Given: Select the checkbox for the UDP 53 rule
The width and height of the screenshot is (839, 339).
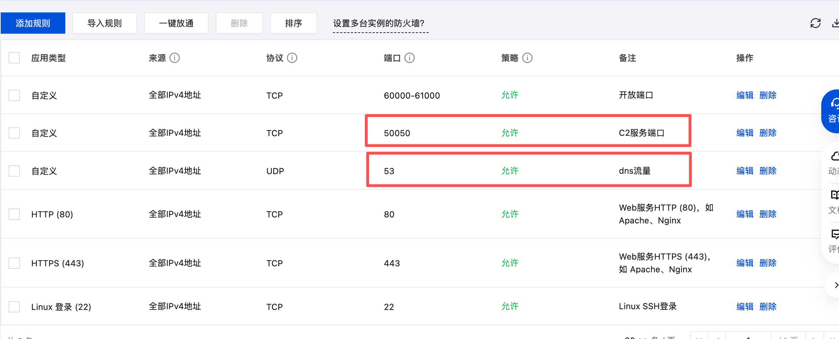Looking at the screenshot, I should pyautogui.click(x=14, y=171).
